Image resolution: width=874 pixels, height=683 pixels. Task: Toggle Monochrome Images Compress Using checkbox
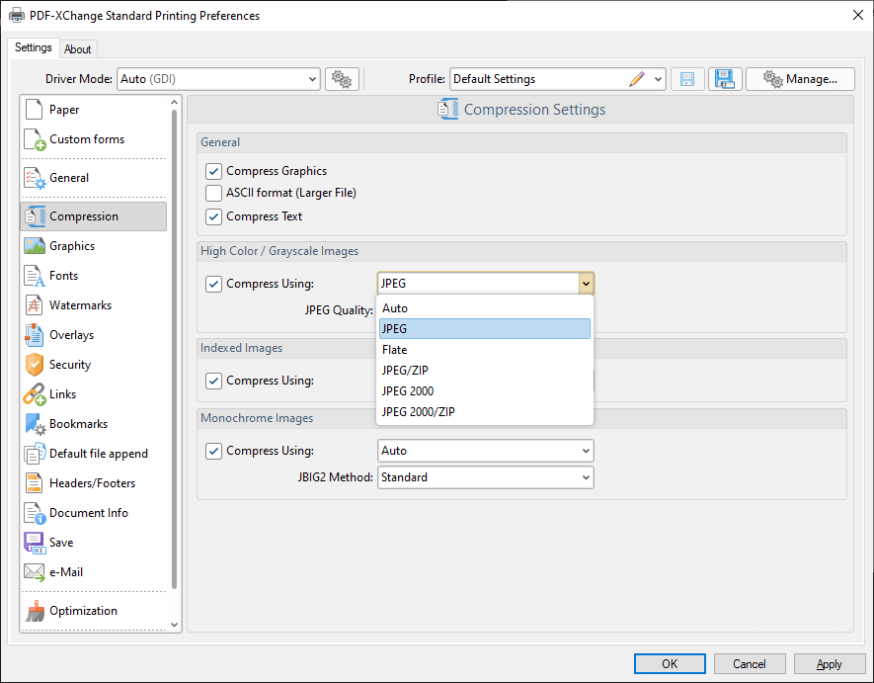[x=213, y=451]
